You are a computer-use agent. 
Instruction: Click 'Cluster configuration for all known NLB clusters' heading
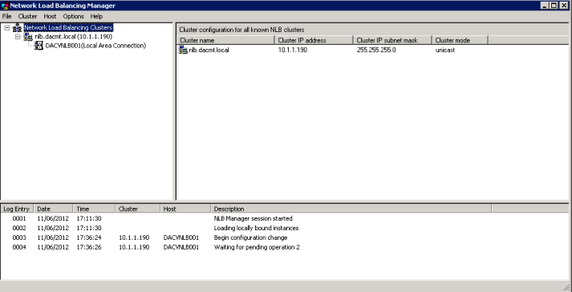(x=241, y=30)
